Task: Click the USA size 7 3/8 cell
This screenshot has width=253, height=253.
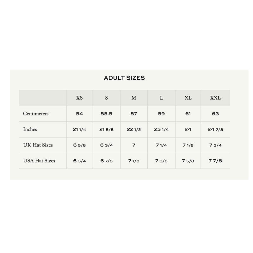Action: pyautogui.click(x=161, y=161)
